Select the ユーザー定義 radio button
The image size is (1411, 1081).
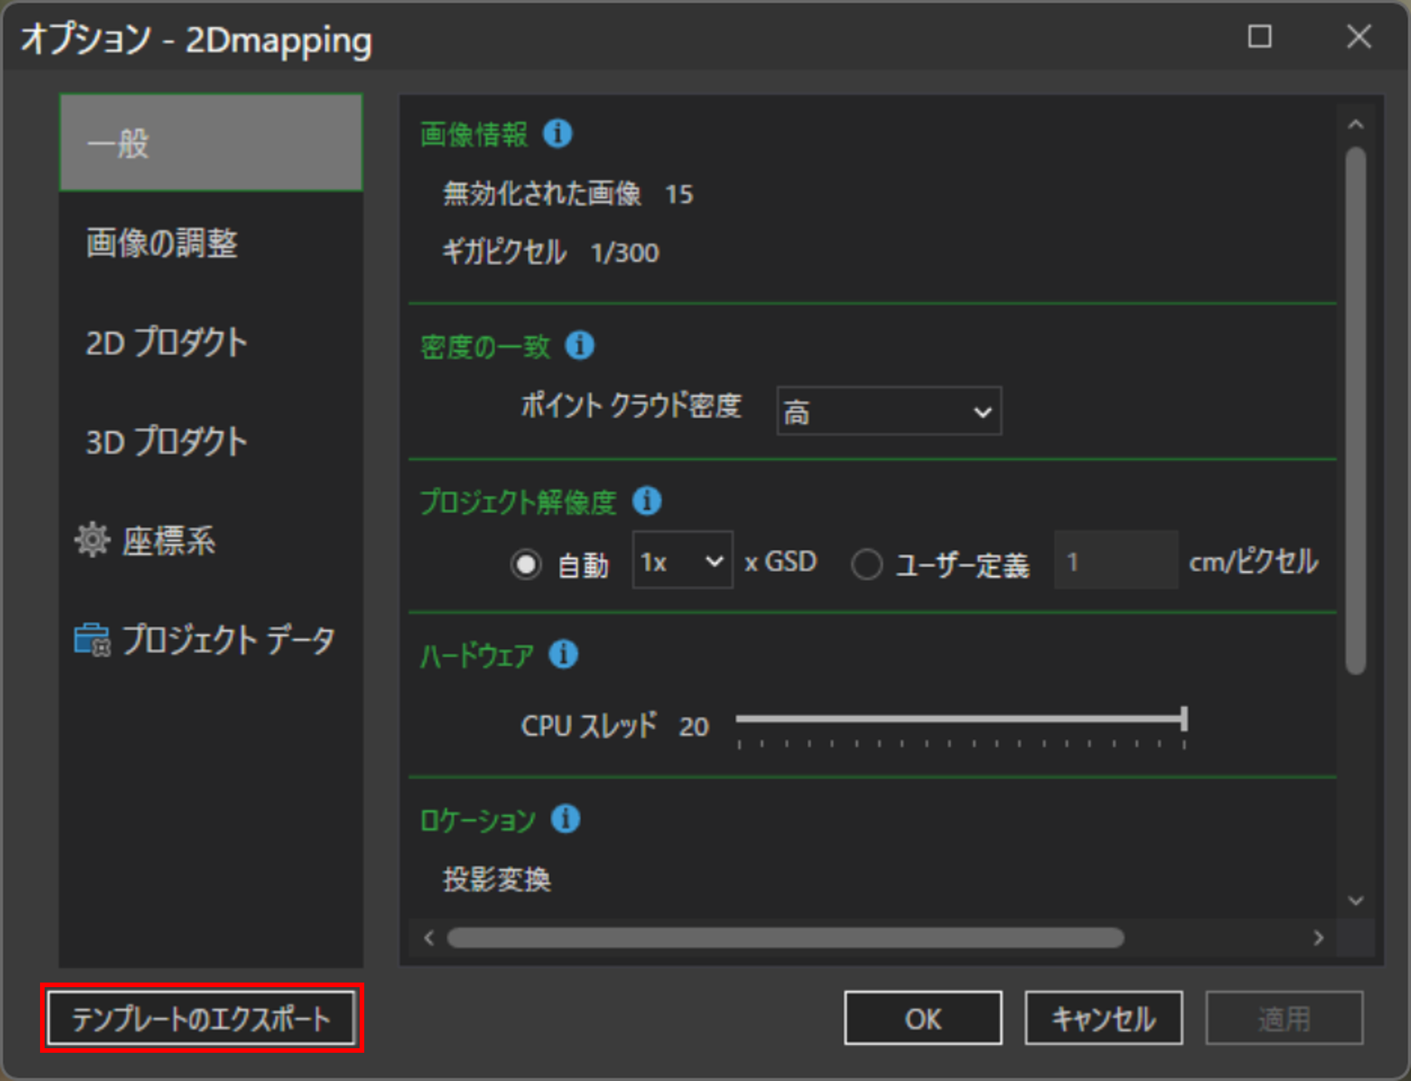coord(866,564)
